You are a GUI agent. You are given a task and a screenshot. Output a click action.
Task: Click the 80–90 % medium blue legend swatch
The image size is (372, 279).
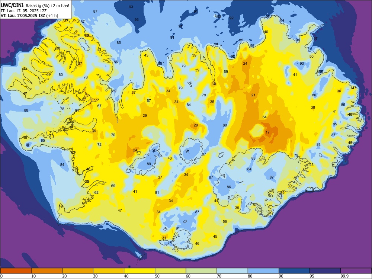pyautogui.click(x=263, y=271)
